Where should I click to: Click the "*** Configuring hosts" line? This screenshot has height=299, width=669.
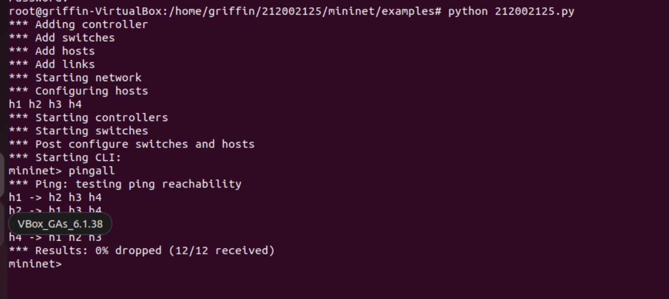coord(78,91)
